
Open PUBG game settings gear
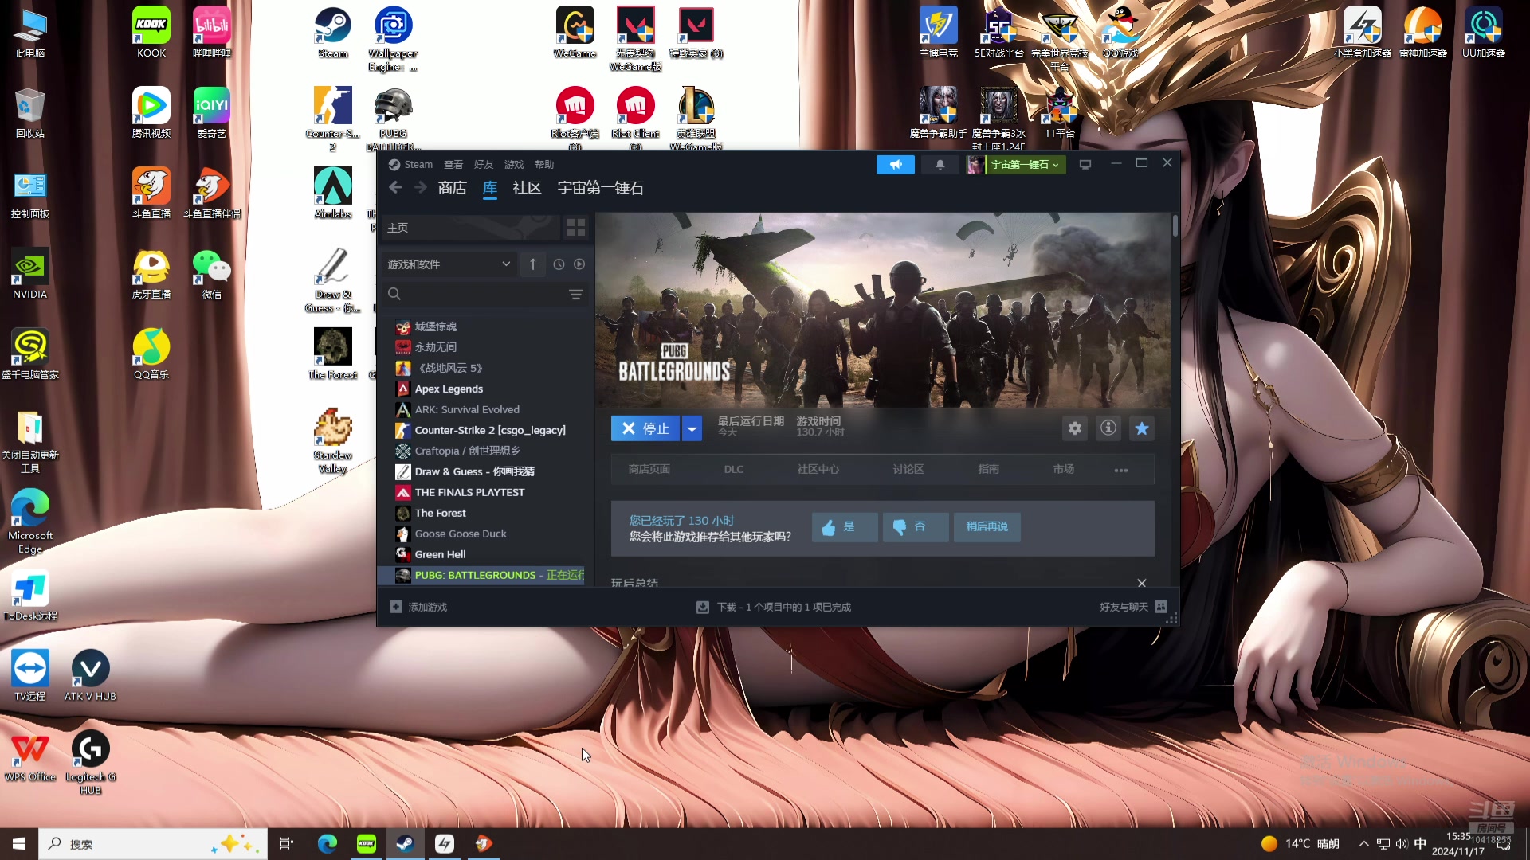tap(1075, 428)
